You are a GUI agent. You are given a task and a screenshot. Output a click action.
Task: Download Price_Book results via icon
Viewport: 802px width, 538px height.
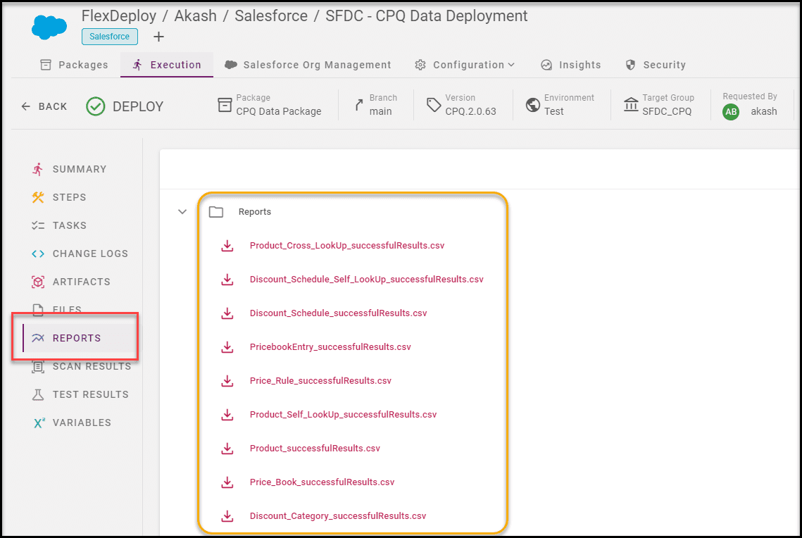pyautogui.click(x=227, y=482)
